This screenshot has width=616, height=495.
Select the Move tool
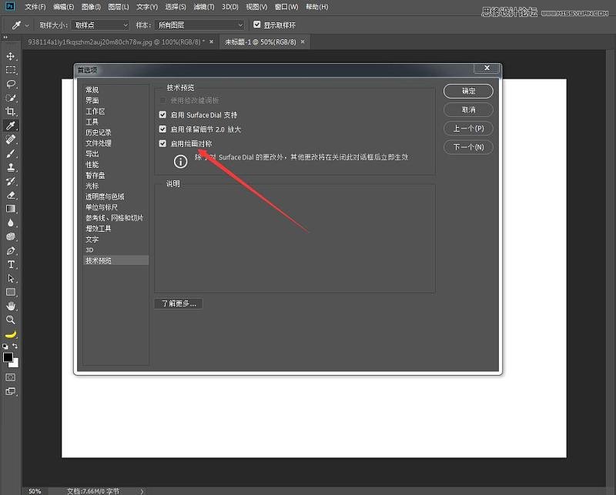[x=10, y=57]
